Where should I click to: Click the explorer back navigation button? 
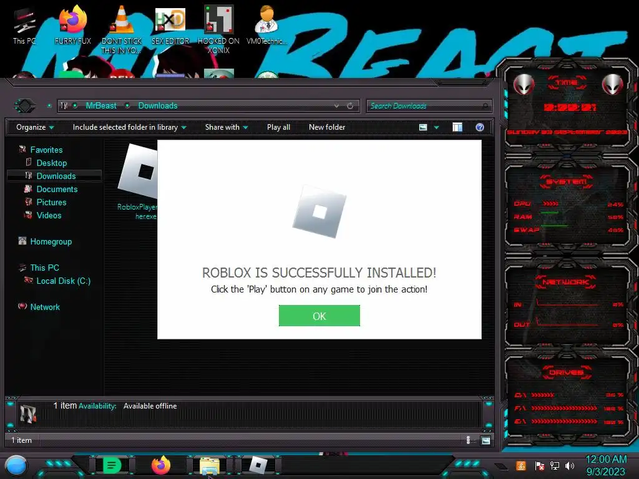pyautogui.click(x=25, y=106)
